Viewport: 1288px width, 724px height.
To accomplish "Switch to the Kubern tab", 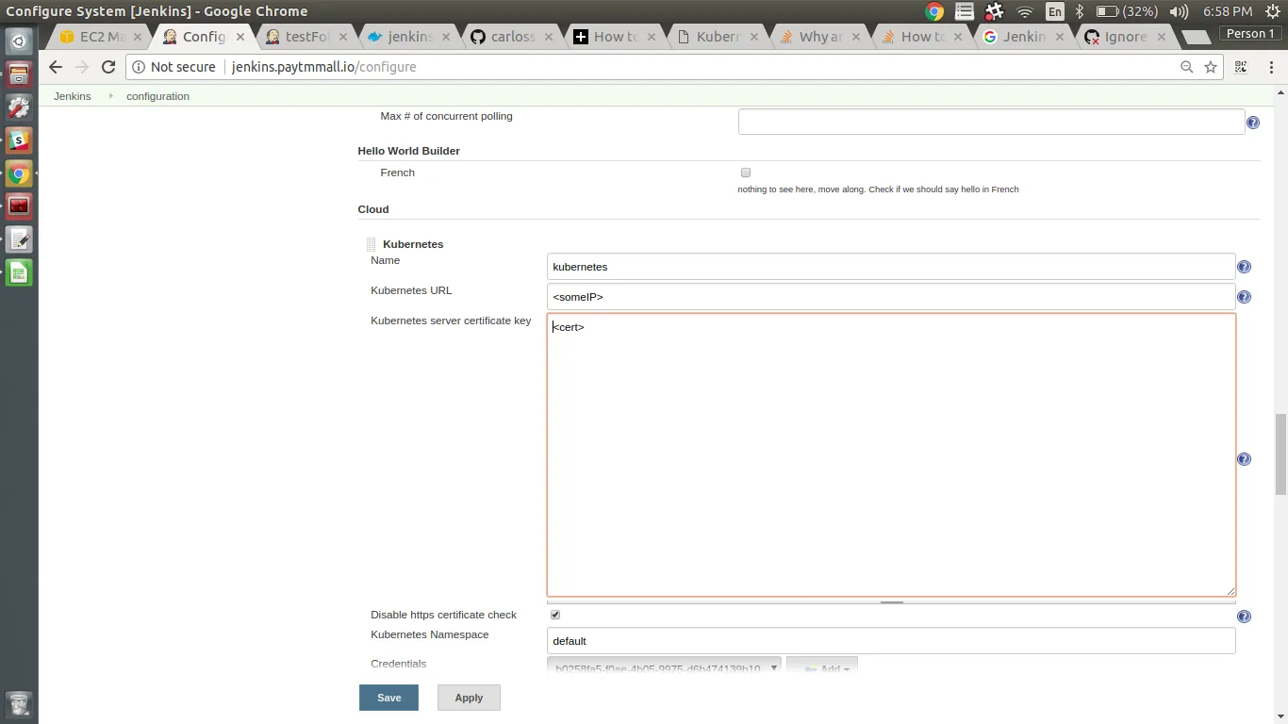I will coord(715,37).
